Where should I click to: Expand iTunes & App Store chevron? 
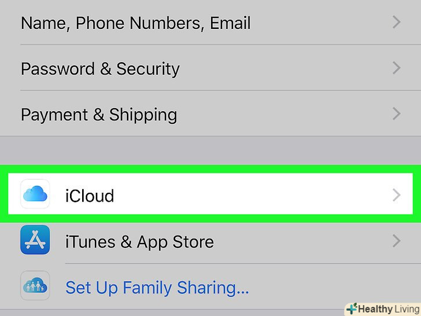(396, 241)
